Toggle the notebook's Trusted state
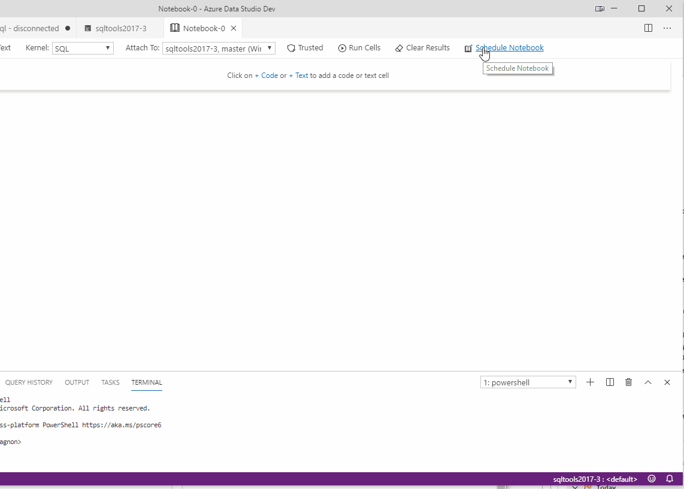Image resolution: width=684 pixels, height=489 pixels. click(x=305, y=47)
